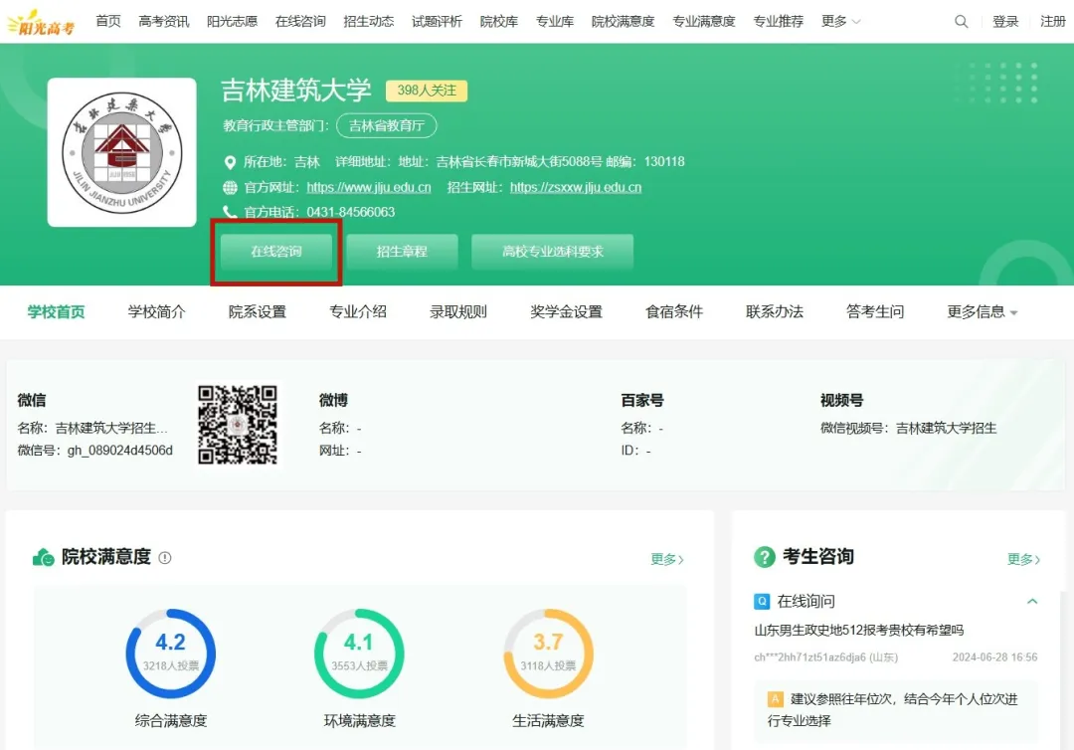Viewport: 1074px width, 750px height.
Task: Click the asker name ch***2hh71zt51az6dja6 (山东)
Action: 826,656
